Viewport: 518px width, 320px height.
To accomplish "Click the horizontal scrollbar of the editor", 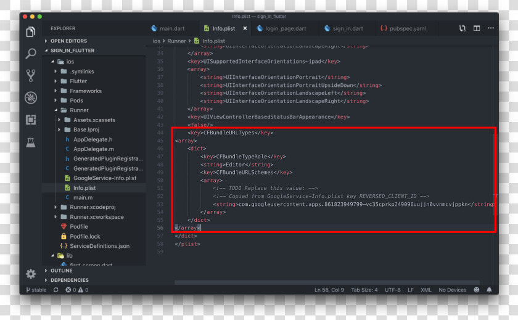I will (327, 282).
